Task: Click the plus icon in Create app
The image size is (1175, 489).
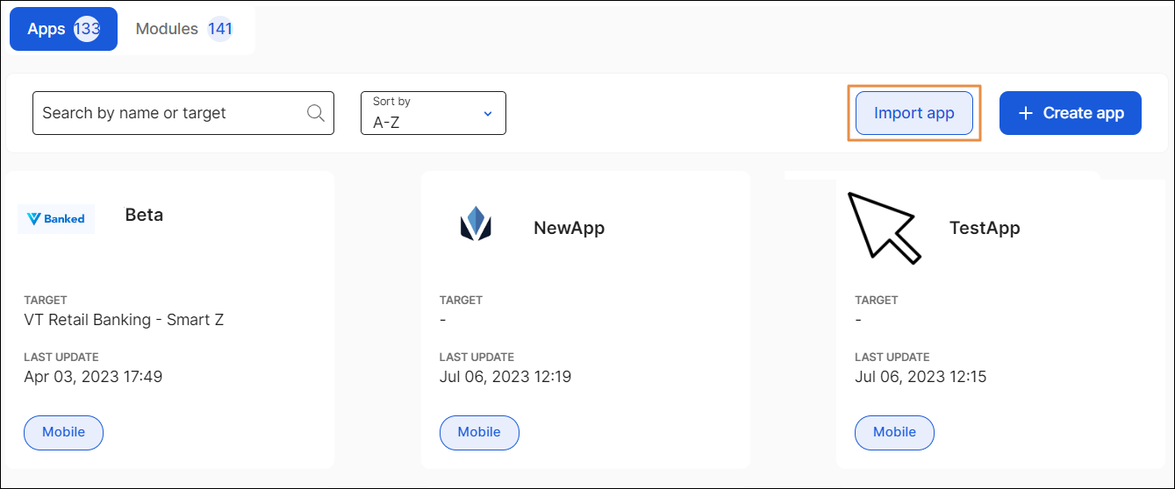Action: coord(1025,113)
